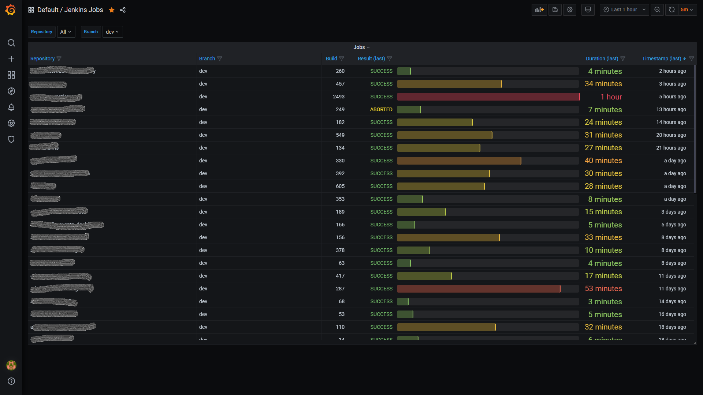Viewport: 703px width, 395px height.
Task: Refresh the dashboard now
Action: (672, 10)
